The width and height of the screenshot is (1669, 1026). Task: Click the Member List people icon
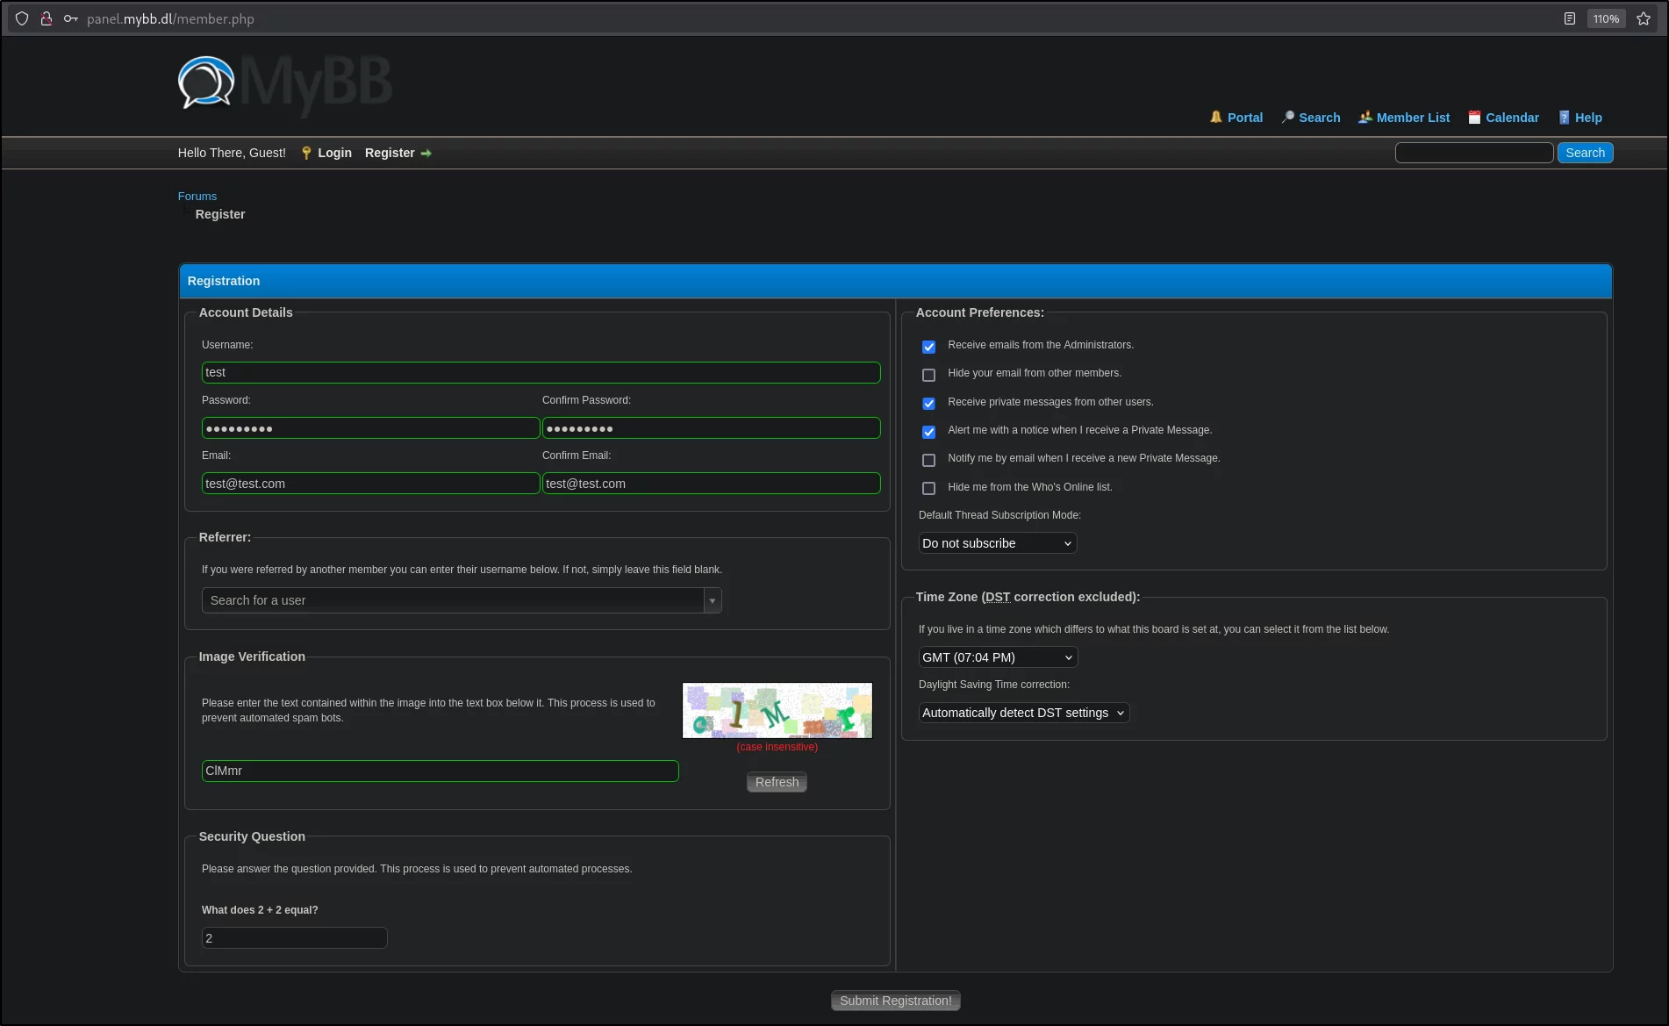pyautogui.click(x=1365, y=117)
